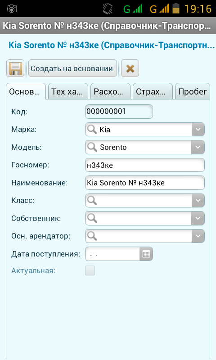216x360 pixels.
Task: Click the Марка: label
Action: [x=24, y=129]
